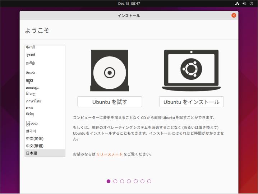Screen dimensions: 258x194
Task: Open the リリースノート link
Action: (110, 154)
